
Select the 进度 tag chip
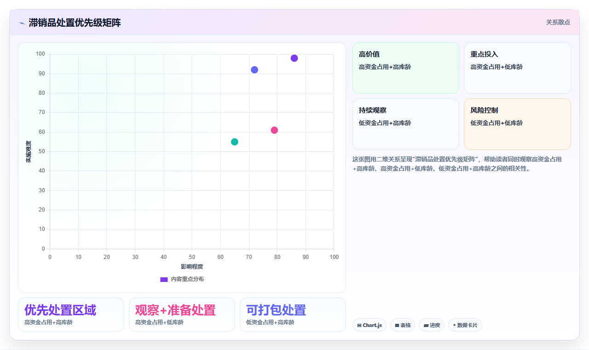(432, 325)
